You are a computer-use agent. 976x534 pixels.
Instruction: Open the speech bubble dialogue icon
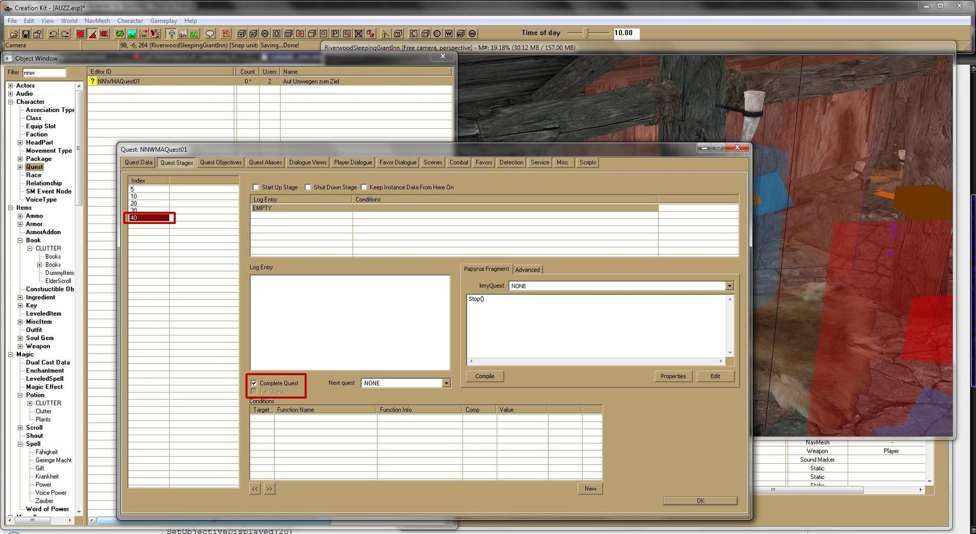click(210, 34)
